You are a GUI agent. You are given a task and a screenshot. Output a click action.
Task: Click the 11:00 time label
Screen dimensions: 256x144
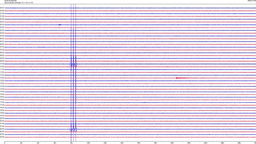pos(2,69)
